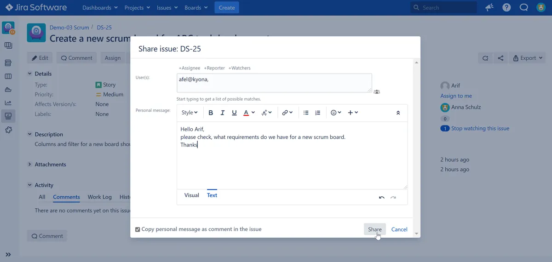Switch editor to Text mode
Viewport: 552px width, 262px height.
pyautogui.click(x=212, y=195)
